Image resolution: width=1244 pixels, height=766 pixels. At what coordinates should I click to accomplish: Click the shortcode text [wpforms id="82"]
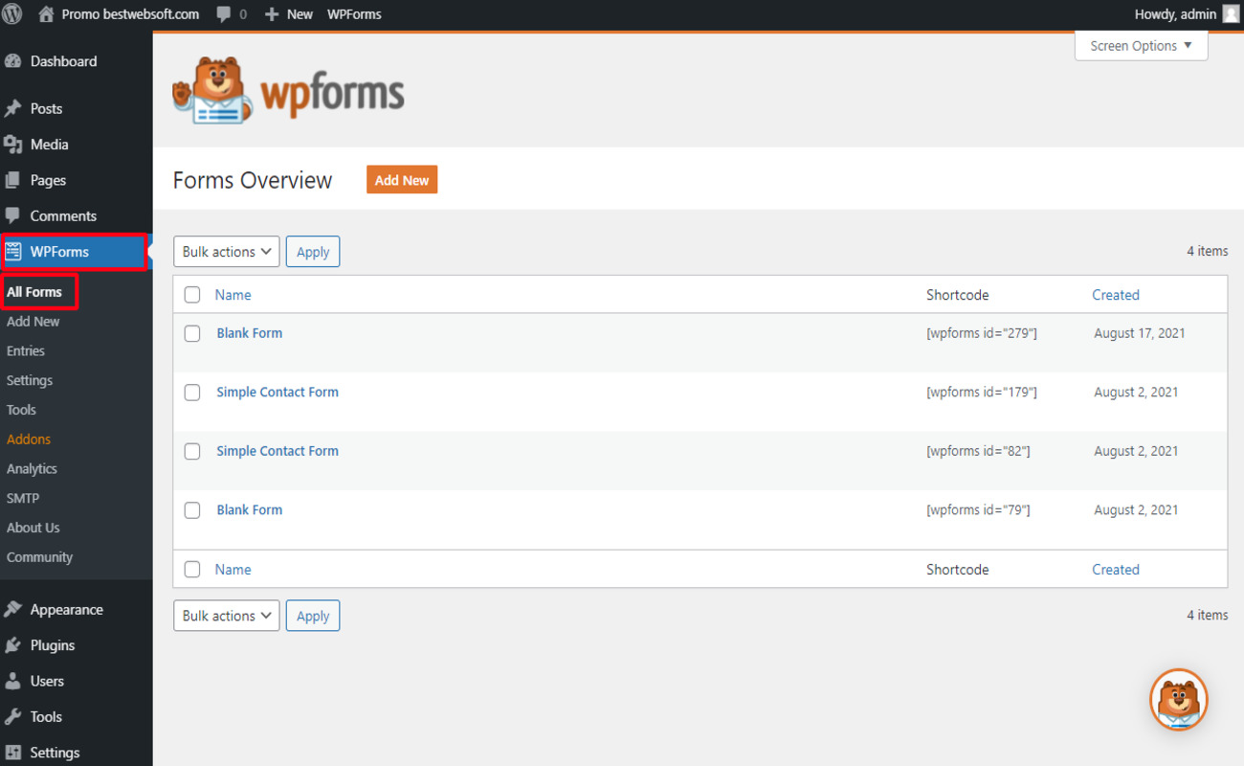[978, 451]
